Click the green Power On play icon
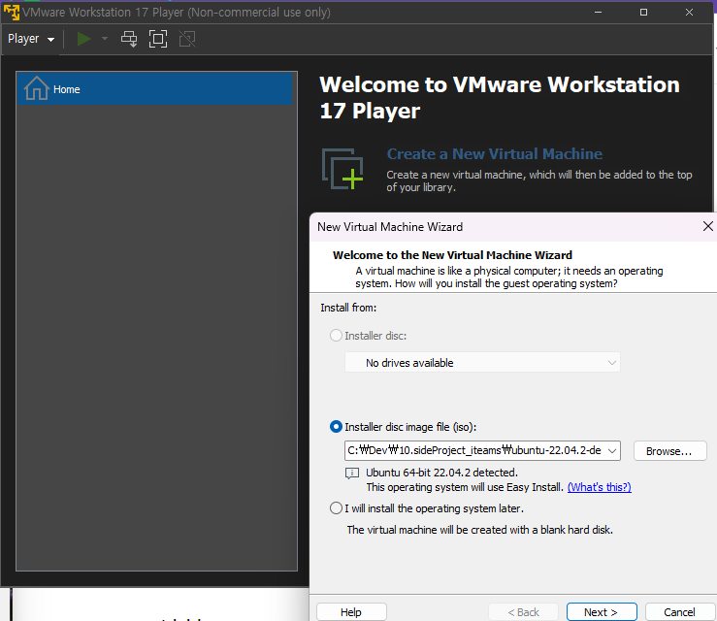Screen dimensions: 717x621 [x=83, y=39]
